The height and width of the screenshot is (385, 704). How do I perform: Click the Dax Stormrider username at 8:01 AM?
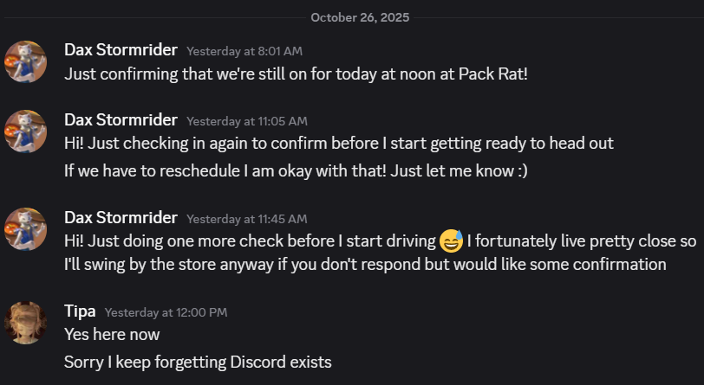point(121,50)
